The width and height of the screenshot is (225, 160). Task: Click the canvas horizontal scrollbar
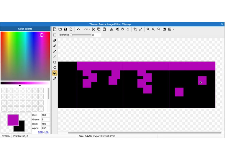[144, 133]
